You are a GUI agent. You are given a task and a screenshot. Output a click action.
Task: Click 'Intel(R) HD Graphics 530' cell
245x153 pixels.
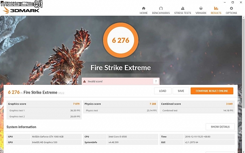56,142
